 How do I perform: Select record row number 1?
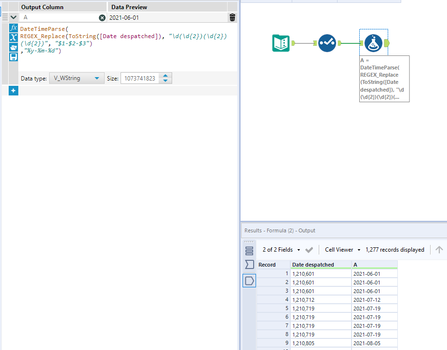pos(273,274)
